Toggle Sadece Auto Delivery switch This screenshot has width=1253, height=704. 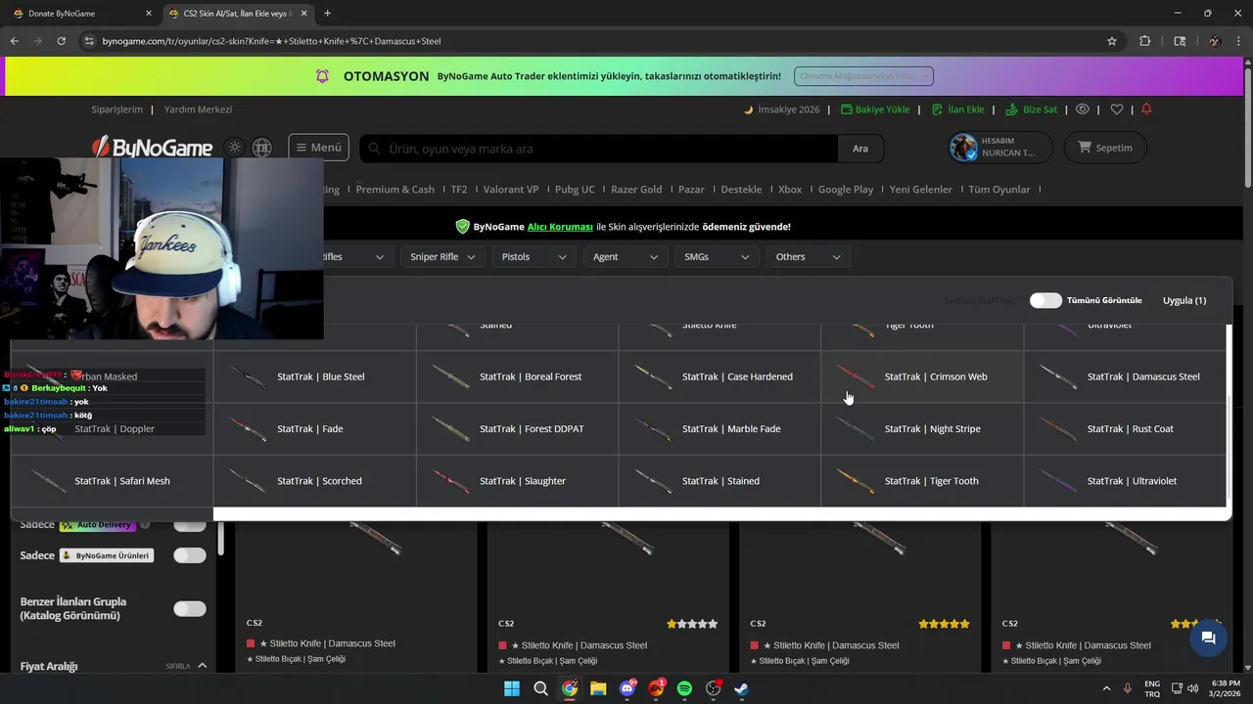190,525
